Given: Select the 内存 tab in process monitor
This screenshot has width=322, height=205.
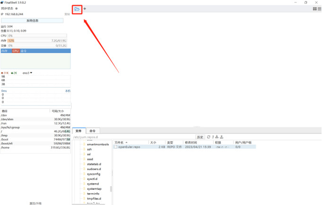Looking at the screenshot, I should [5, 51].
